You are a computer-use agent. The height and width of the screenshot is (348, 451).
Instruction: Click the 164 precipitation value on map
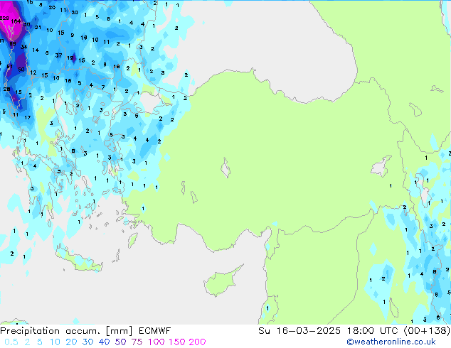tap(16, 21)
